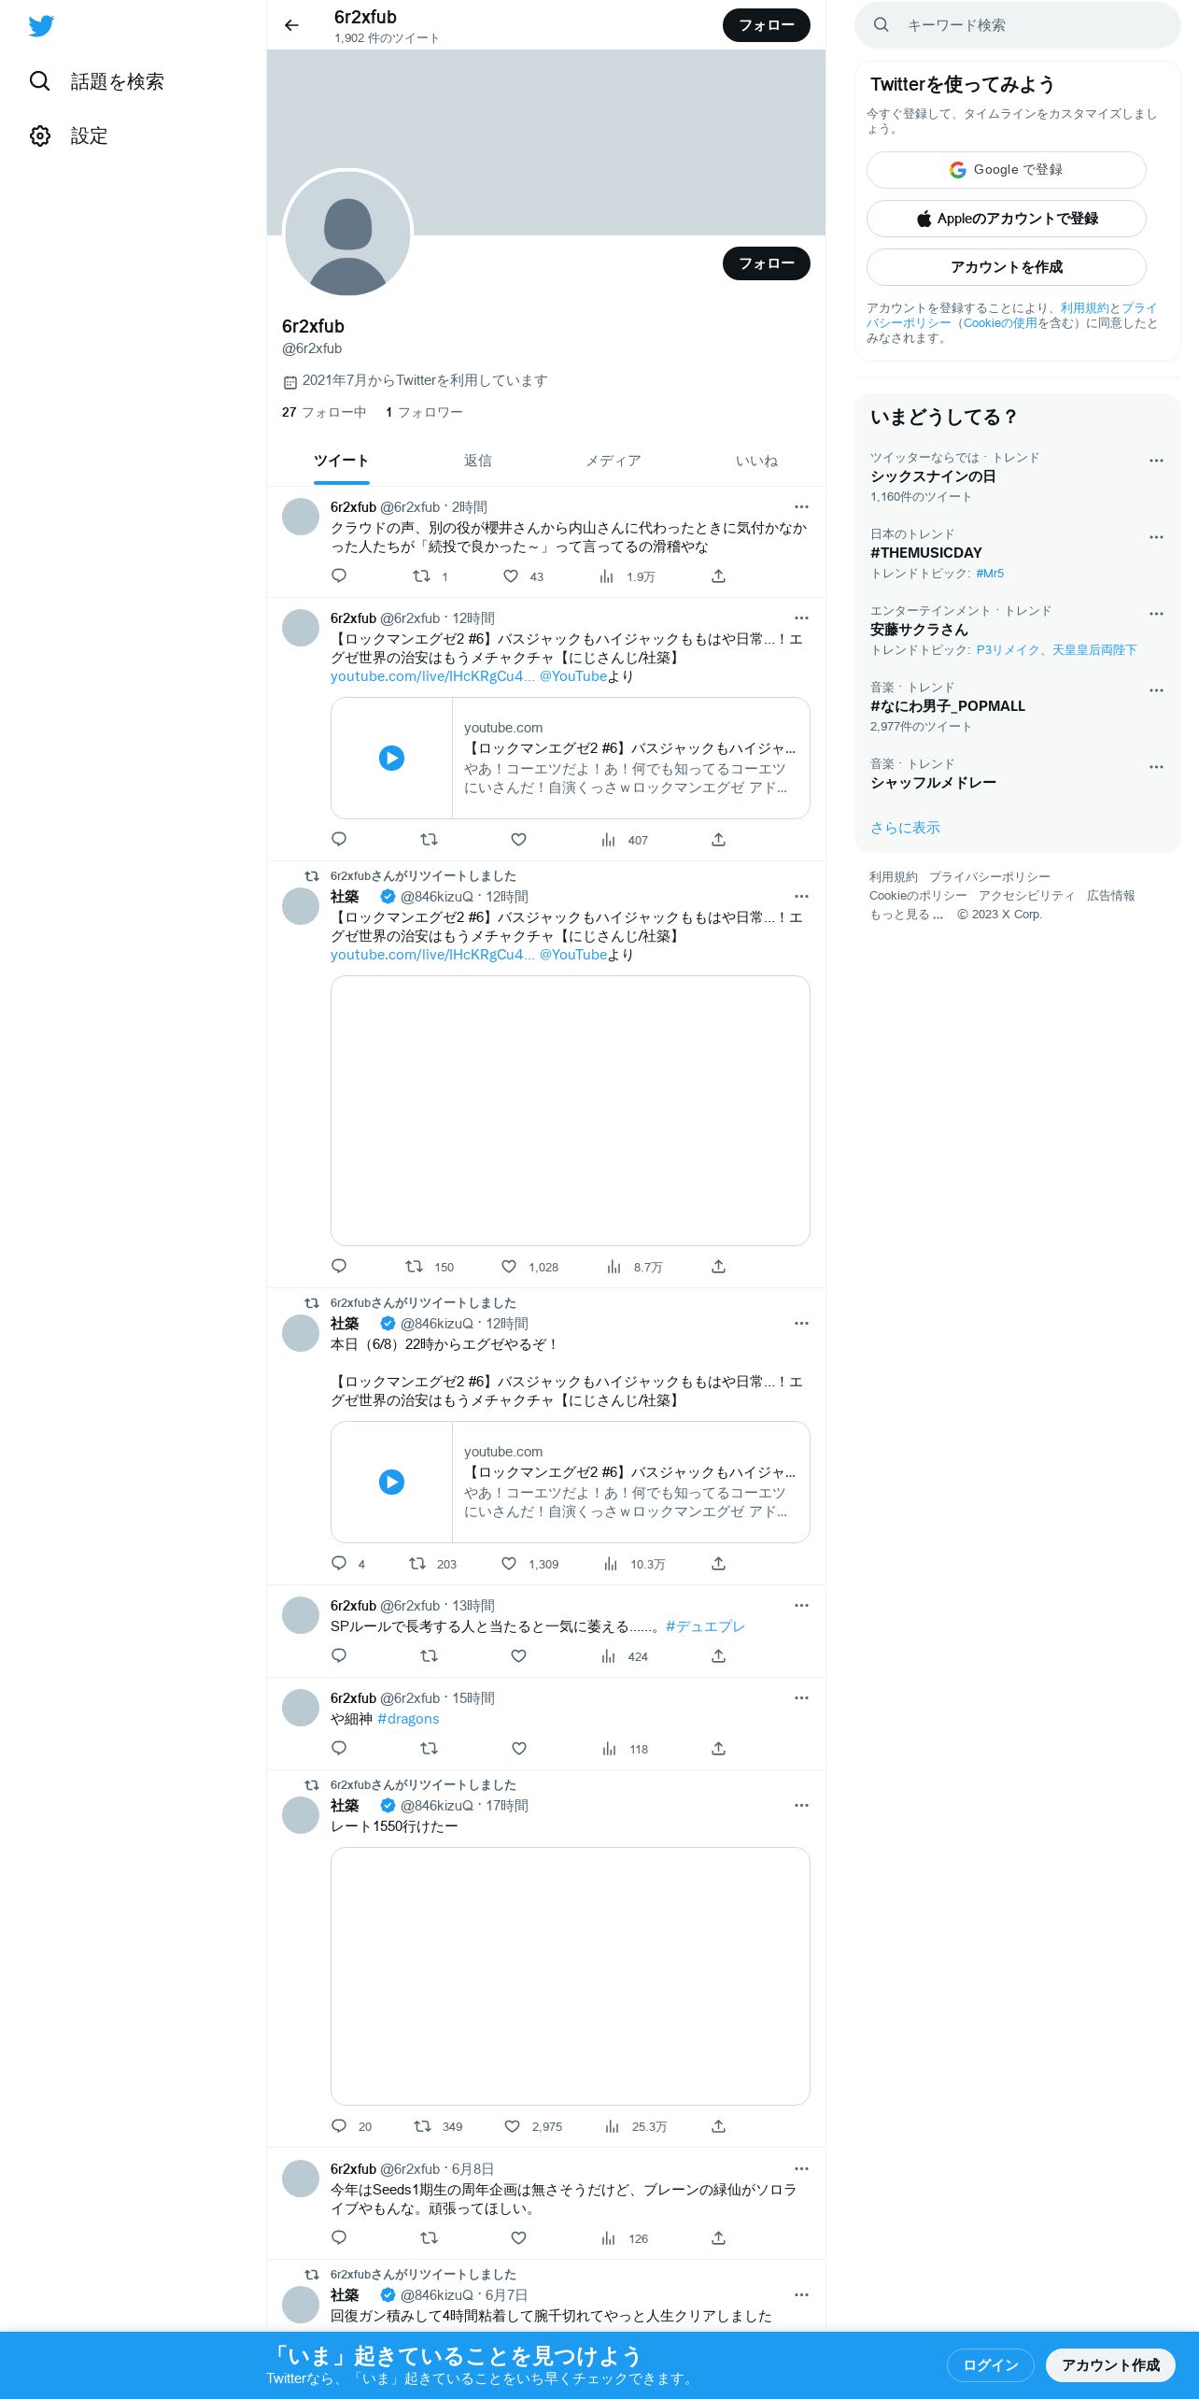This screenshot has height=2399, width=1199.
Task: Open more options on the first tweet
Action: point(801,507)
